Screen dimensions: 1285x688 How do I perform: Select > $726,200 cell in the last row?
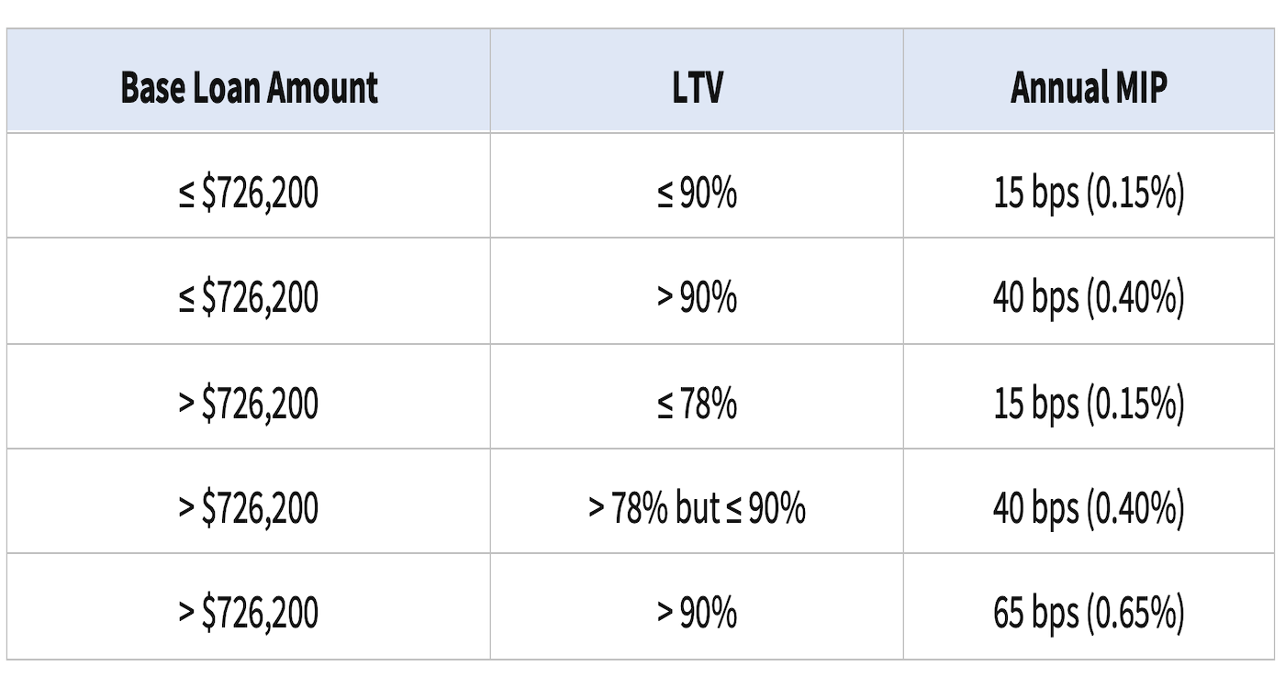click(x=249, y=613)
